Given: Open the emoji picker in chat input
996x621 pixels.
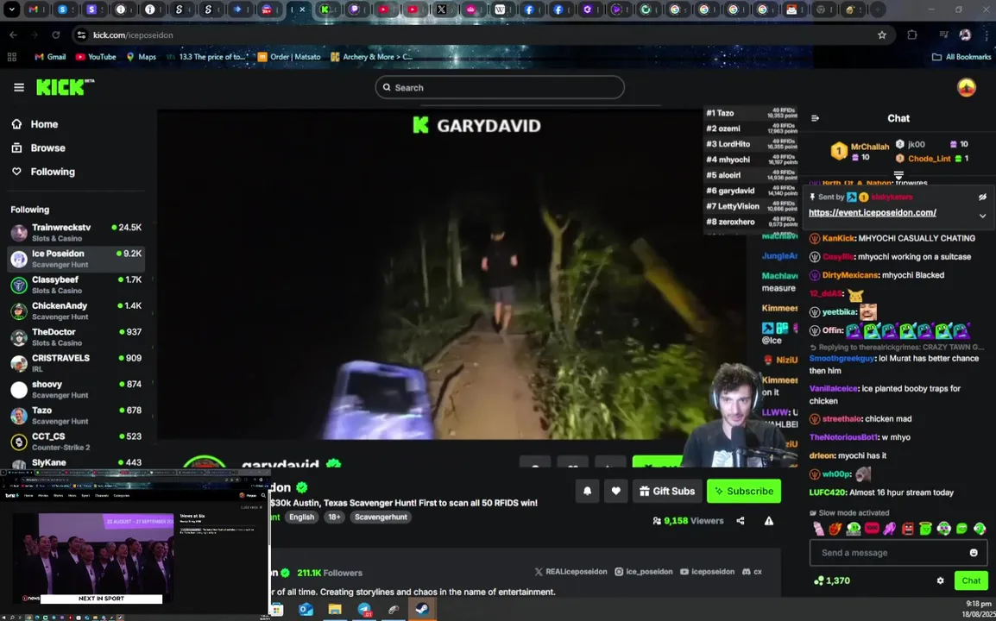Looking at the screenshot, I should [974, 552].
